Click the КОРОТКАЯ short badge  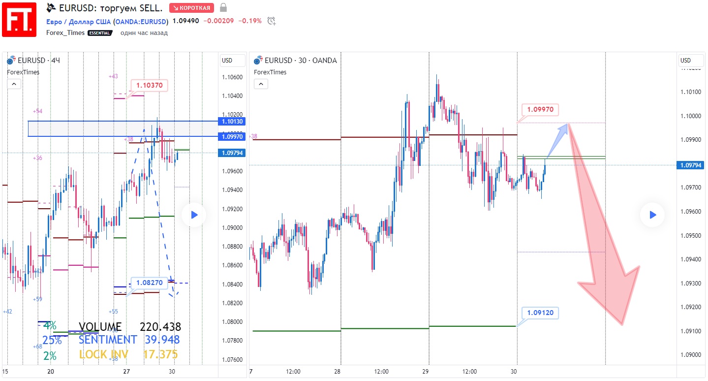click(x=192, y=8)
